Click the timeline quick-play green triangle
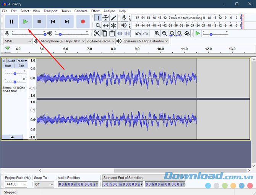The height and width of the screenshot is (195, 256). pyautogui.click(x=8, y=48)
